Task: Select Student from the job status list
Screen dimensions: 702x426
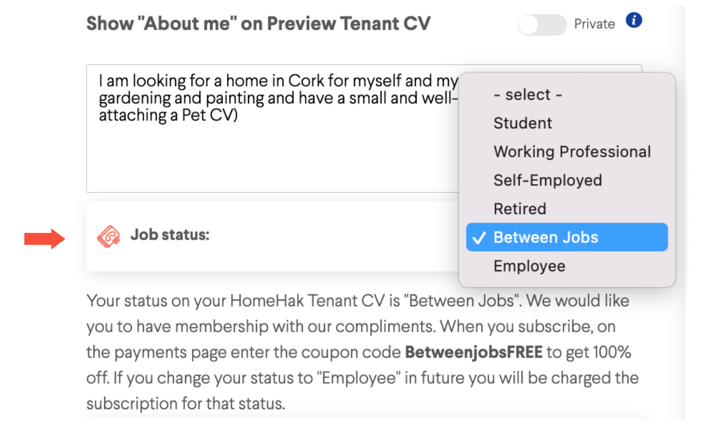Action: [x=523, y=123]
